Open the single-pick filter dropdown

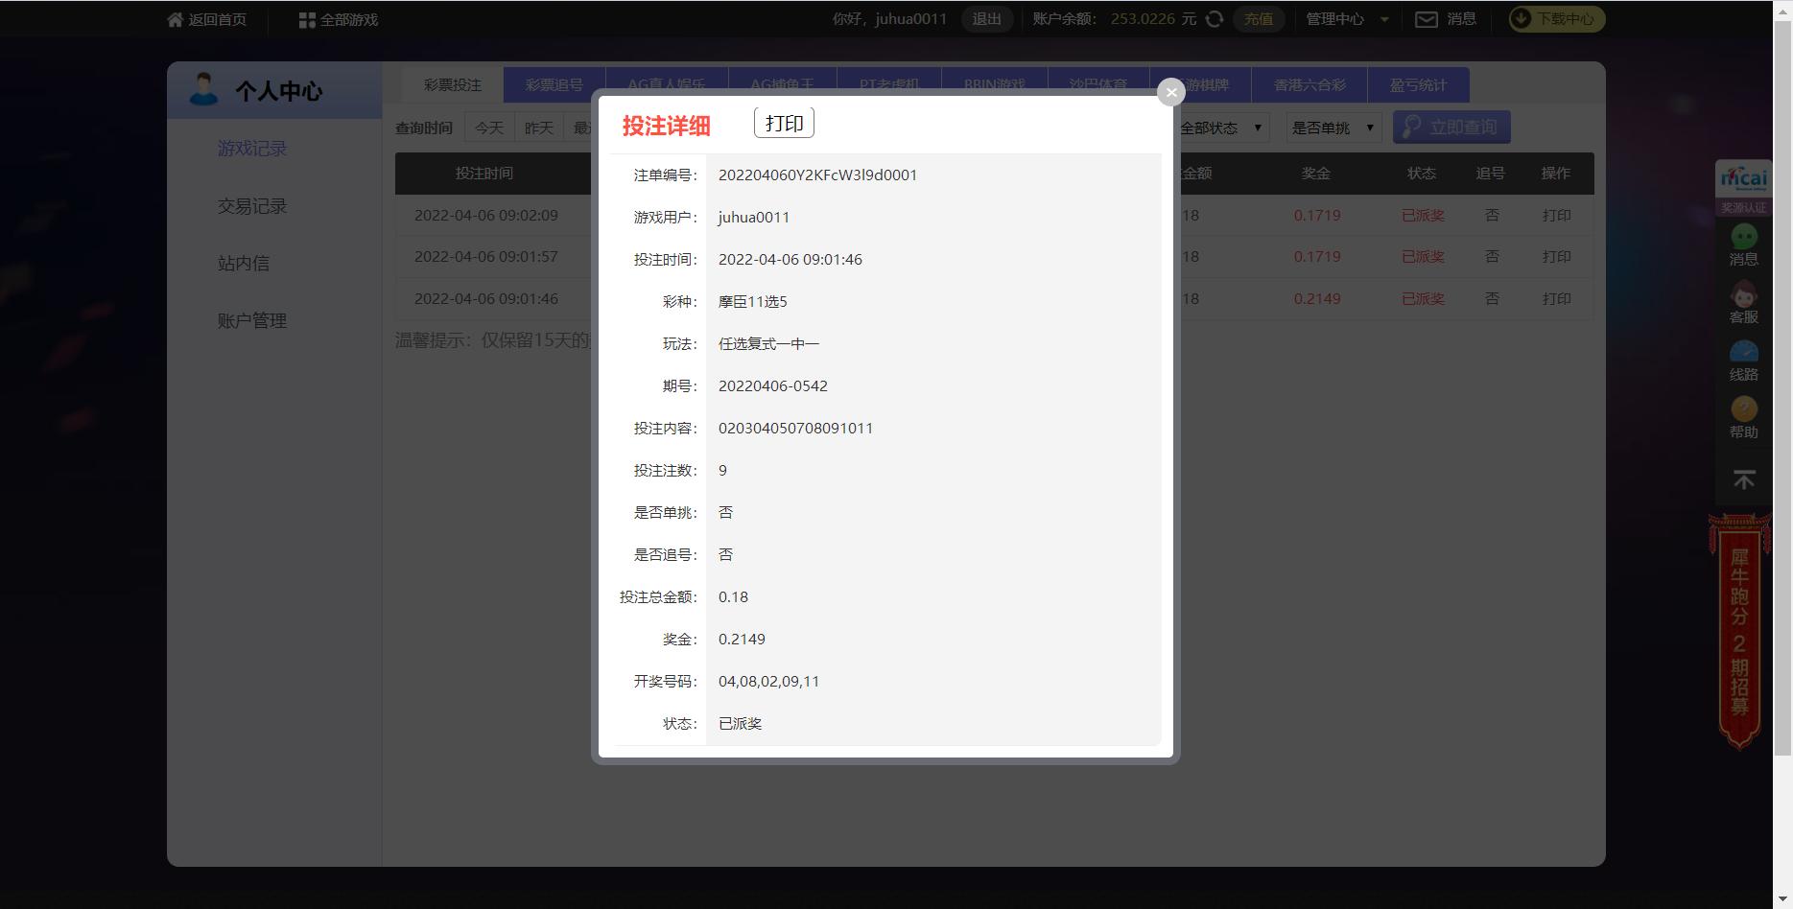click(1333, 128)
